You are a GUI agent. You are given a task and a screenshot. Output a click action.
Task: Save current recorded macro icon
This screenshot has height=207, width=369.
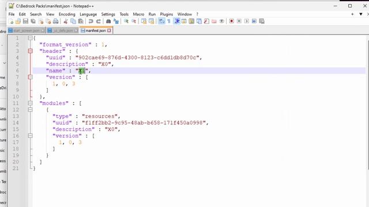tap(262, 21)
